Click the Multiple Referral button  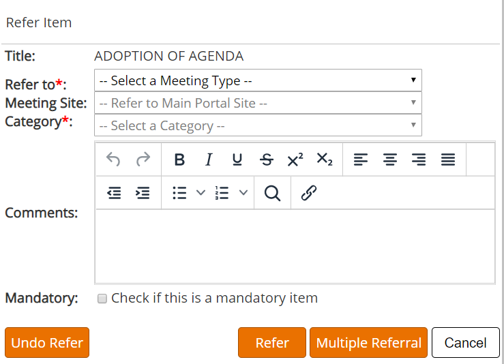pos(368,342)
